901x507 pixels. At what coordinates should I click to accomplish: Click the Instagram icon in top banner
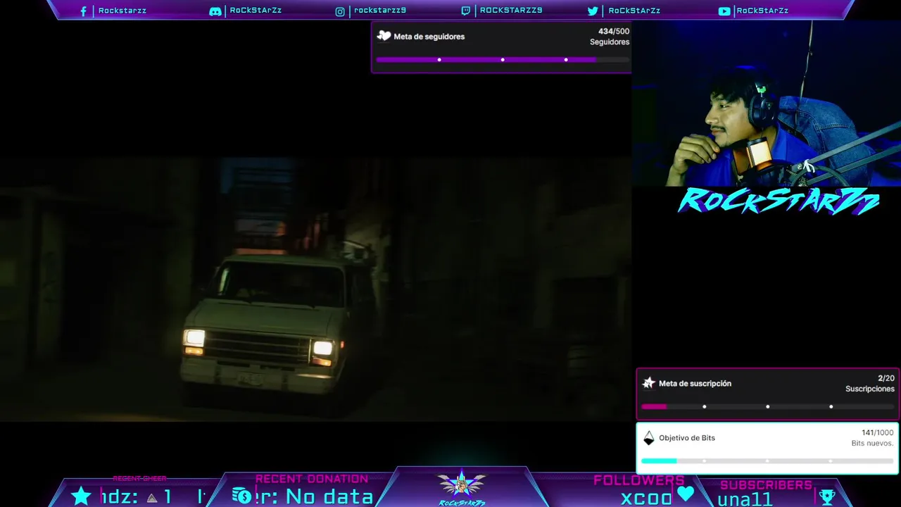(x=340, y=11)
